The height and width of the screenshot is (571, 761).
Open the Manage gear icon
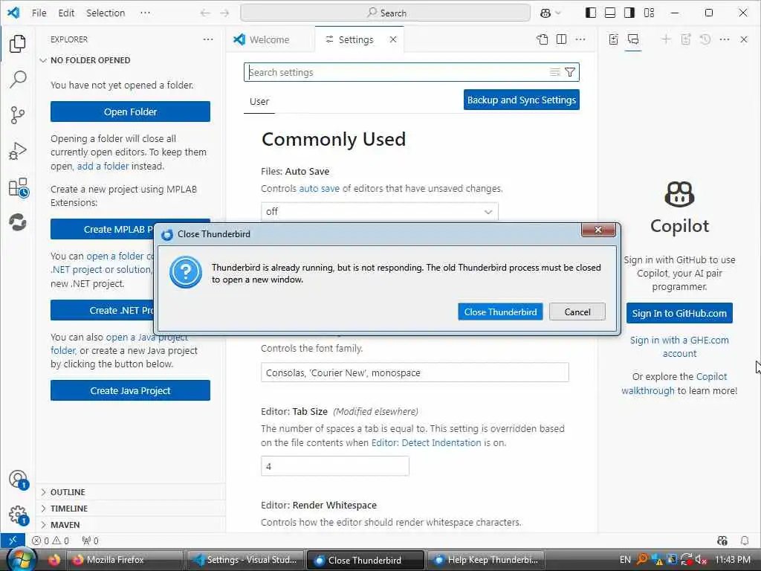[19, 515]
